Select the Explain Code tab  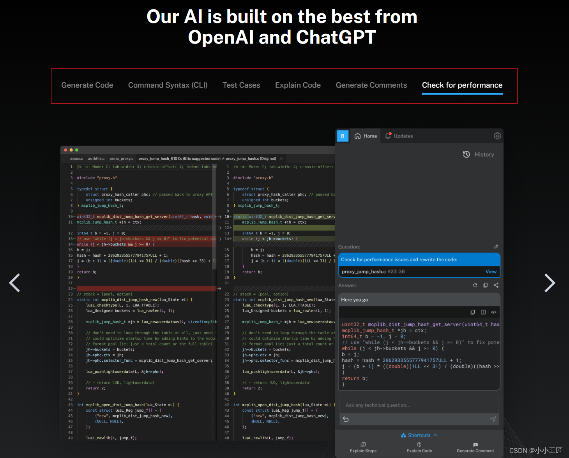click(298, 85)
